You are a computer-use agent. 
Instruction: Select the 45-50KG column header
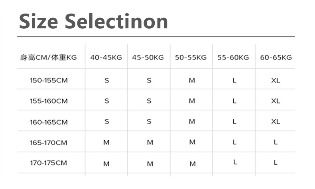pos(148,58)
